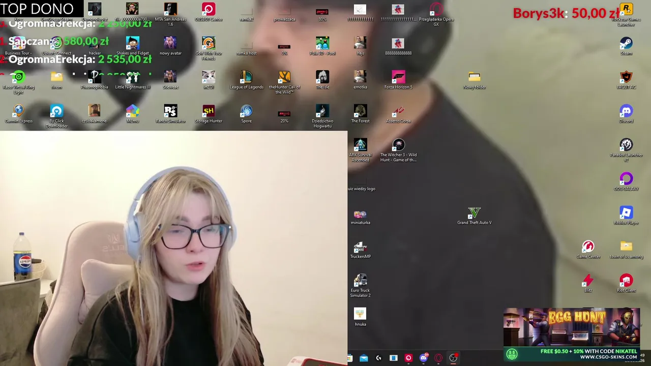The width and height of the screenshot is (651, 366).
Task: Open Logitech G HUB in taskbar
Action: [378, 358]
